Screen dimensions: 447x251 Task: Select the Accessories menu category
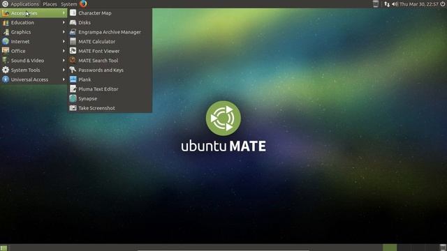coord(34,13)
